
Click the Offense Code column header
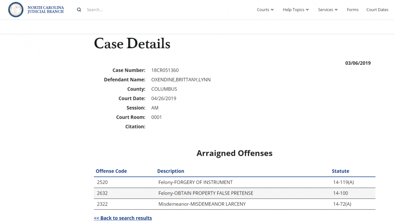111,171
